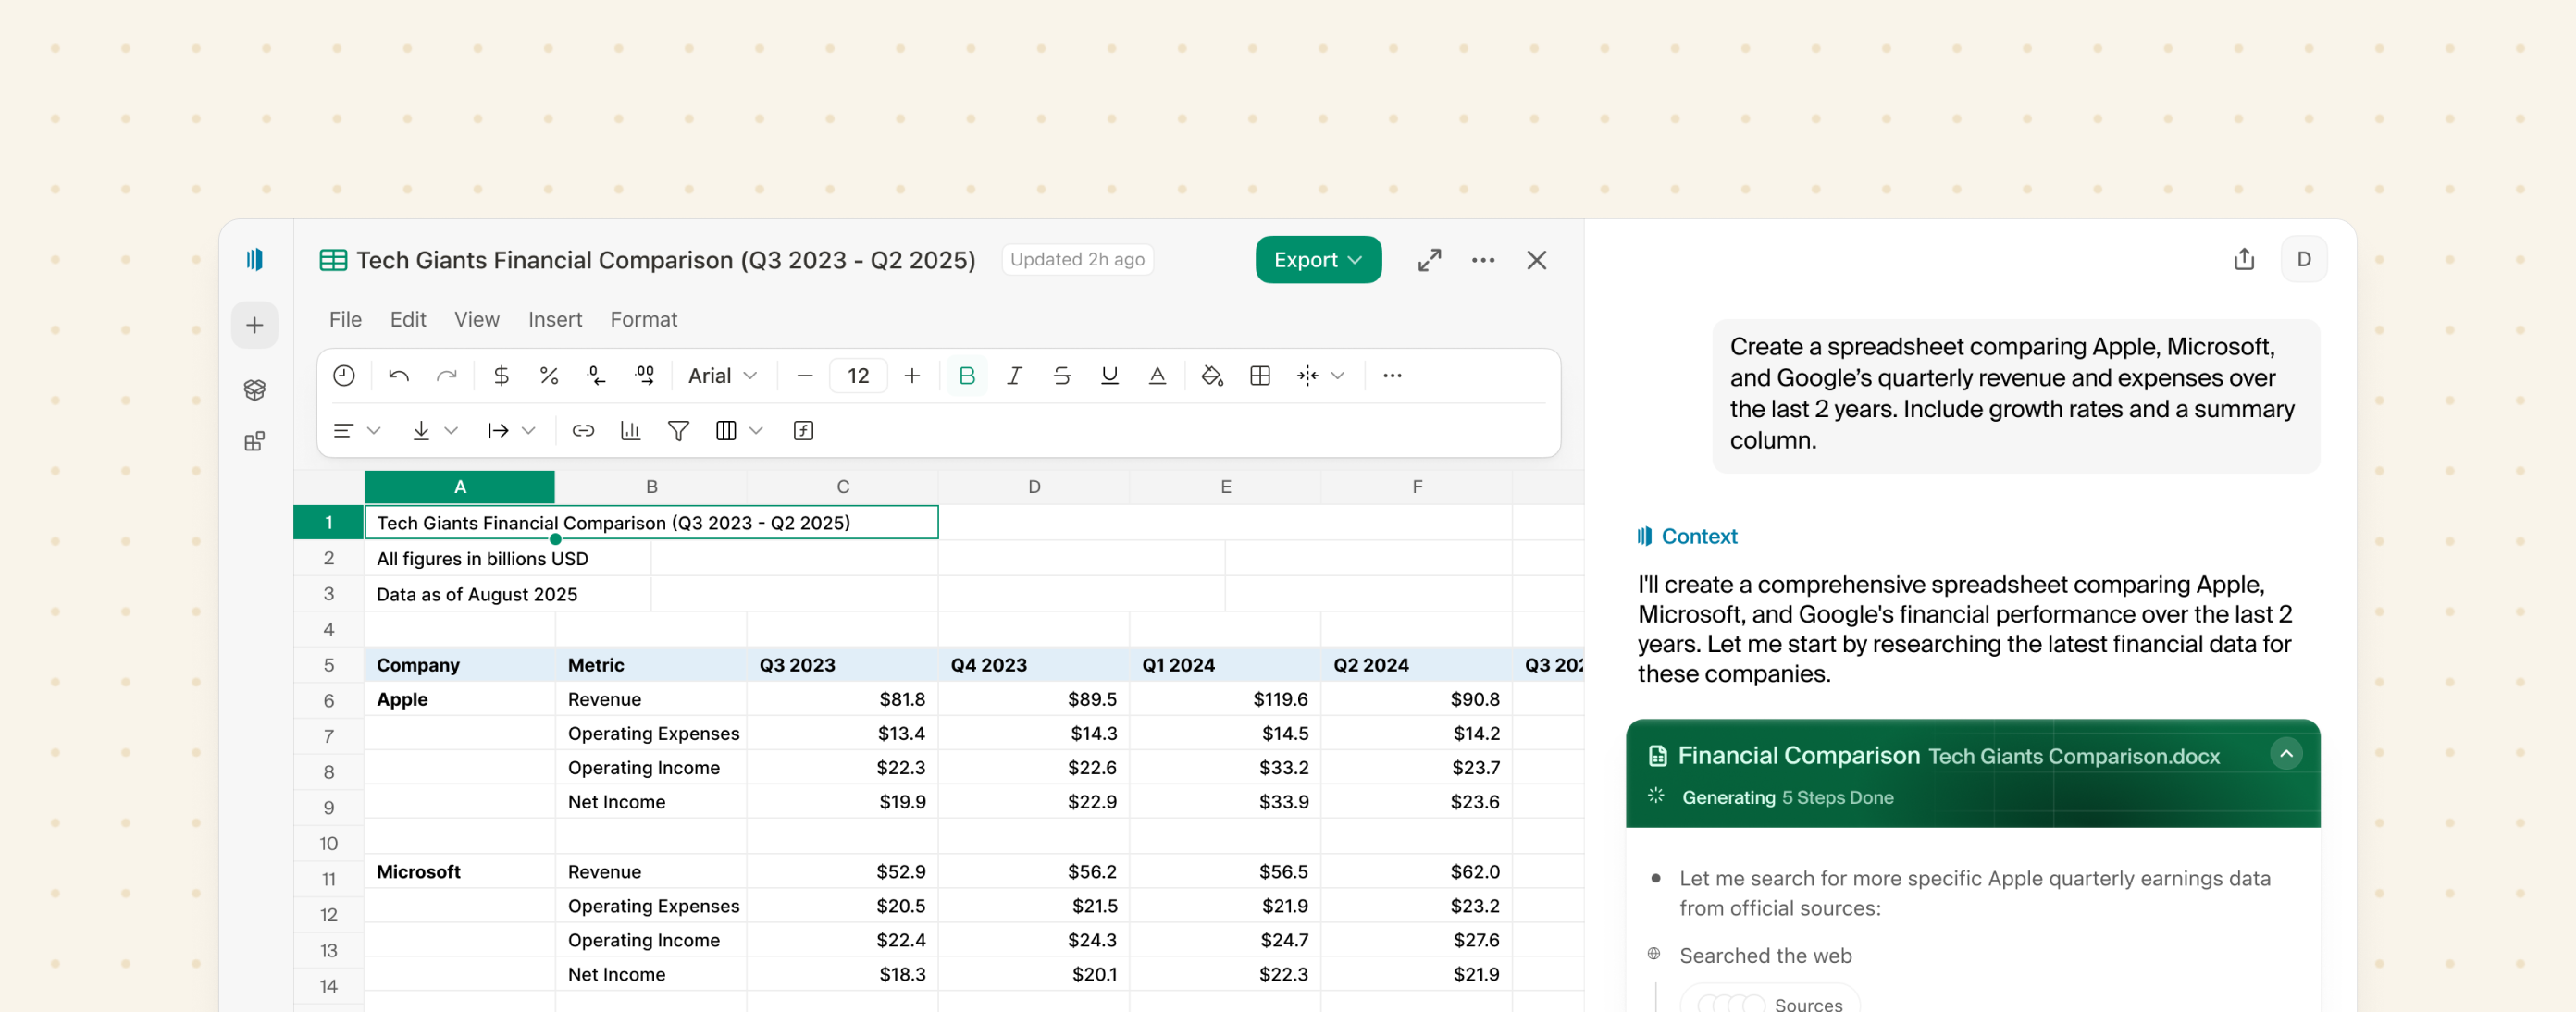
Task: Expand the text wrapping dropdown arrow
Action: coord(529,431)
